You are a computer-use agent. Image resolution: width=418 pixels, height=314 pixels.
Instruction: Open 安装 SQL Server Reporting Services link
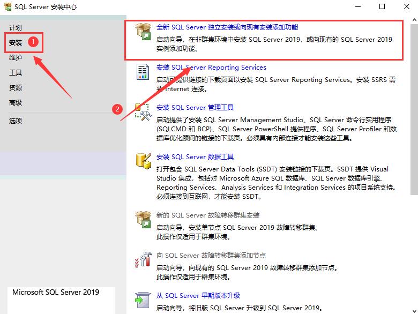211,68
